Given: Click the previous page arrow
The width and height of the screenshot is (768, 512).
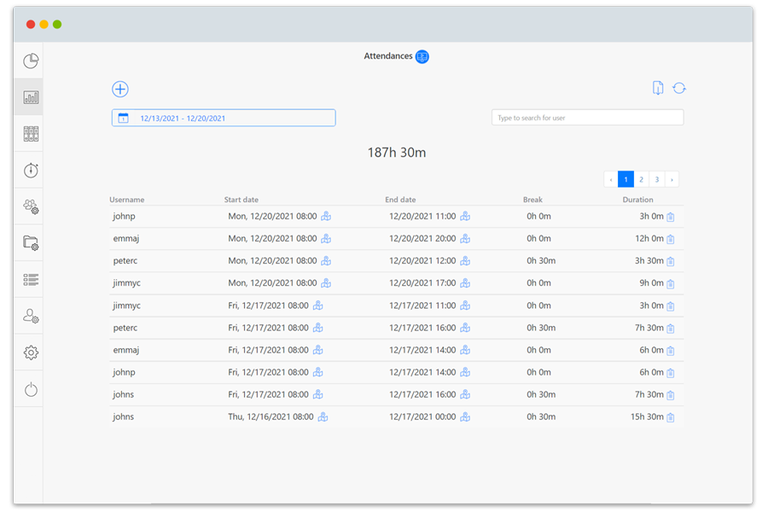Looking at the screenshot, I should click(x=610, y=179).
